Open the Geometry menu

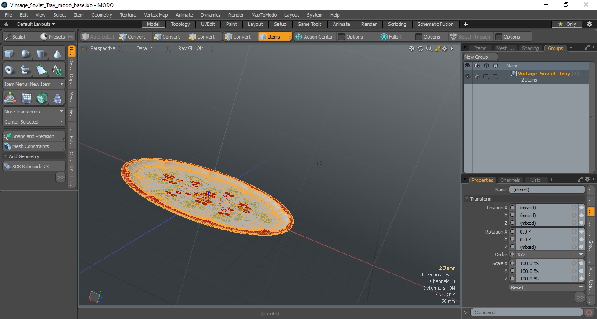(x=102, y=15)
